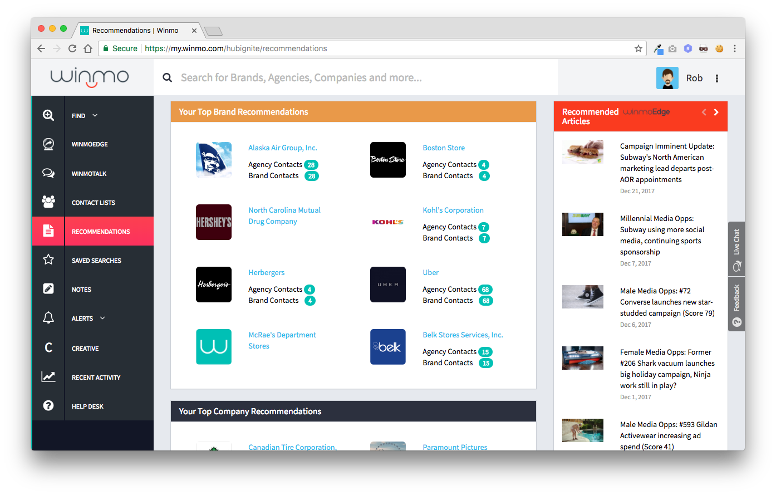This screenshot has width=776, height=495.
Task: Show the previous recommended articles arrow
Action: click(x=704, y=112)
